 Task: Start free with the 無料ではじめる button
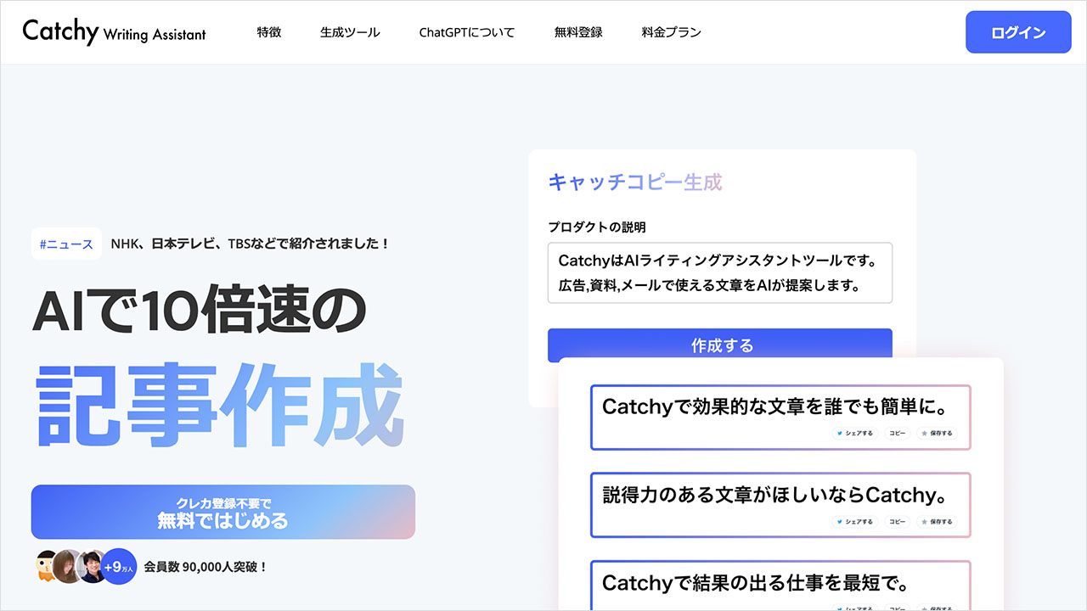point(223,512)
